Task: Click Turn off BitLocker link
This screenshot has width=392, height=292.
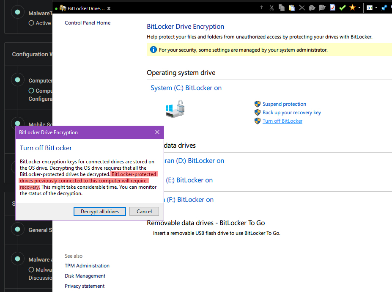Action: coord(282,121)
